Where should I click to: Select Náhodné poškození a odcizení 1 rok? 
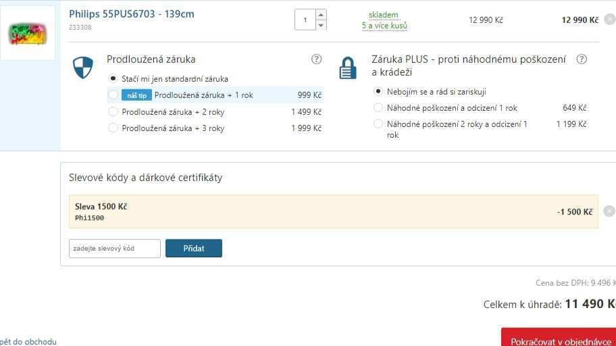coord(378,107)
